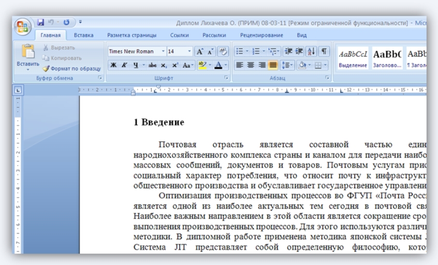Click the hanging indent marker on ruler
The image size is (438, 265).
click(133, 90)
